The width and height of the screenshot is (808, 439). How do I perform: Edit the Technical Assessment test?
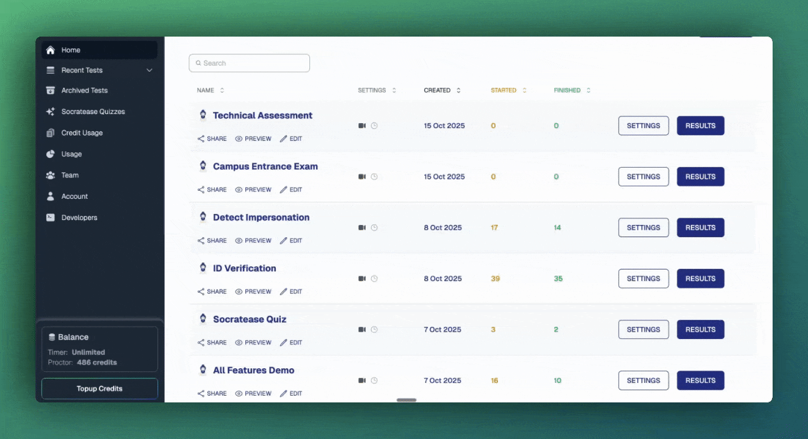point(291,139)
